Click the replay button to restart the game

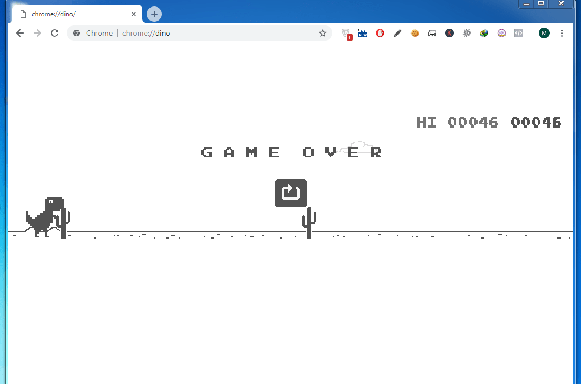[290, 193]
